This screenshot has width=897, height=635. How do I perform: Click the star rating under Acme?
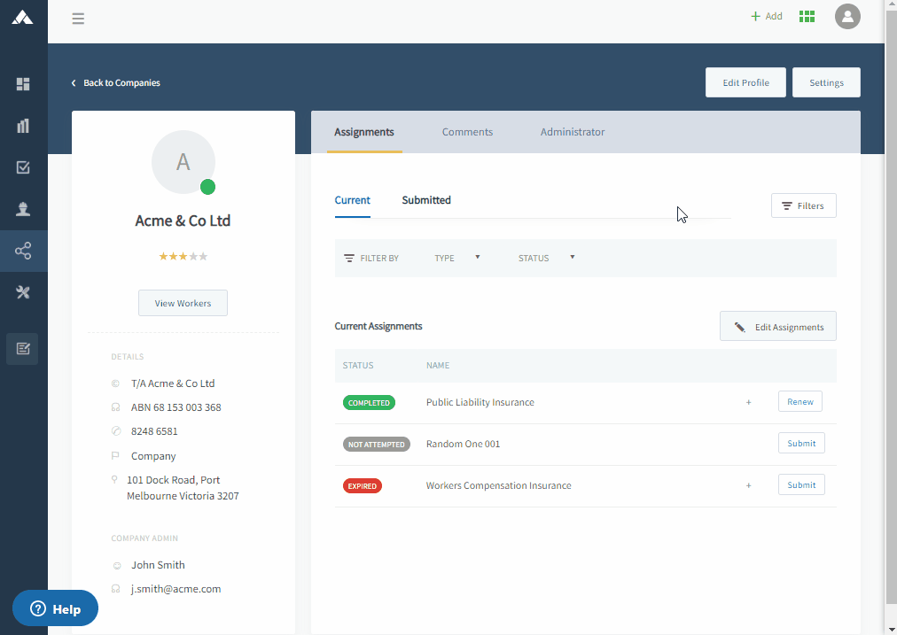tap(183, 257)
